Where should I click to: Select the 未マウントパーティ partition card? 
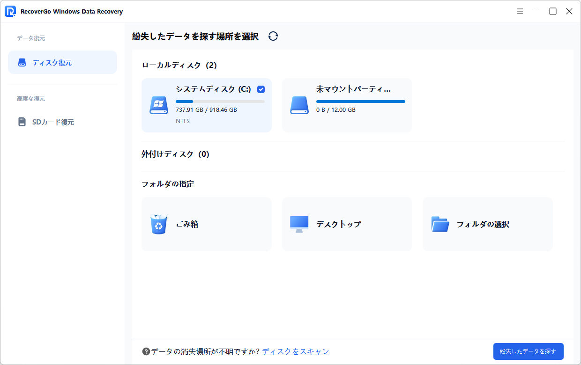click(x=347, y=105)
